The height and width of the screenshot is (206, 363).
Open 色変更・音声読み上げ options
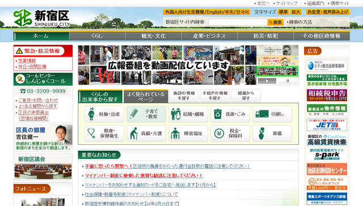point(328,12)
